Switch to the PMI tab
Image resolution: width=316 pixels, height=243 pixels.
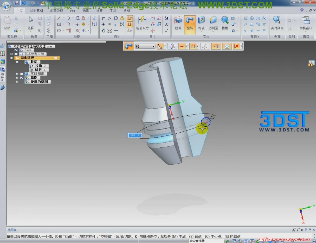point(73,11)
